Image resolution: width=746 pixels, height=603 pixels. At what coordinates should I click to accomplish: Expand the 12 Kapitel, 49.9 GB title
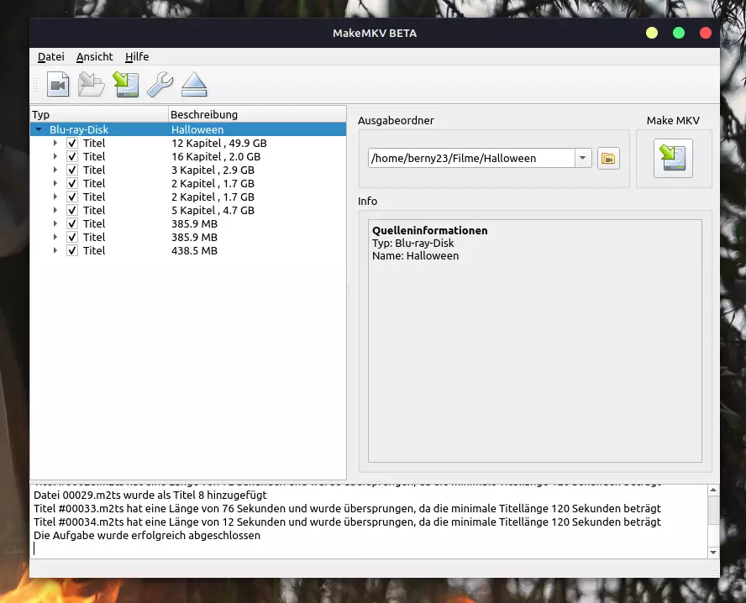pos(55,143)
